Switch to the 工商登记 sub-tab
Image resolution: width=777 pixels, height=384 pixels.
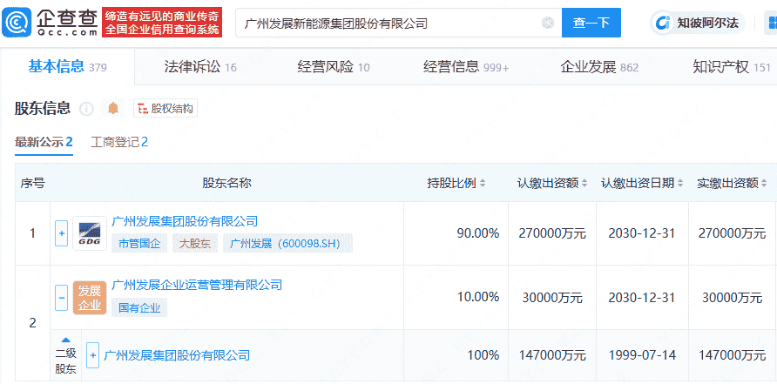[x=119, y=142]
